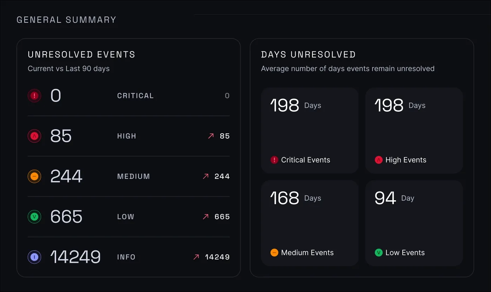
Task: Select the green Low severity icon
Action: [x=34, y=216]
